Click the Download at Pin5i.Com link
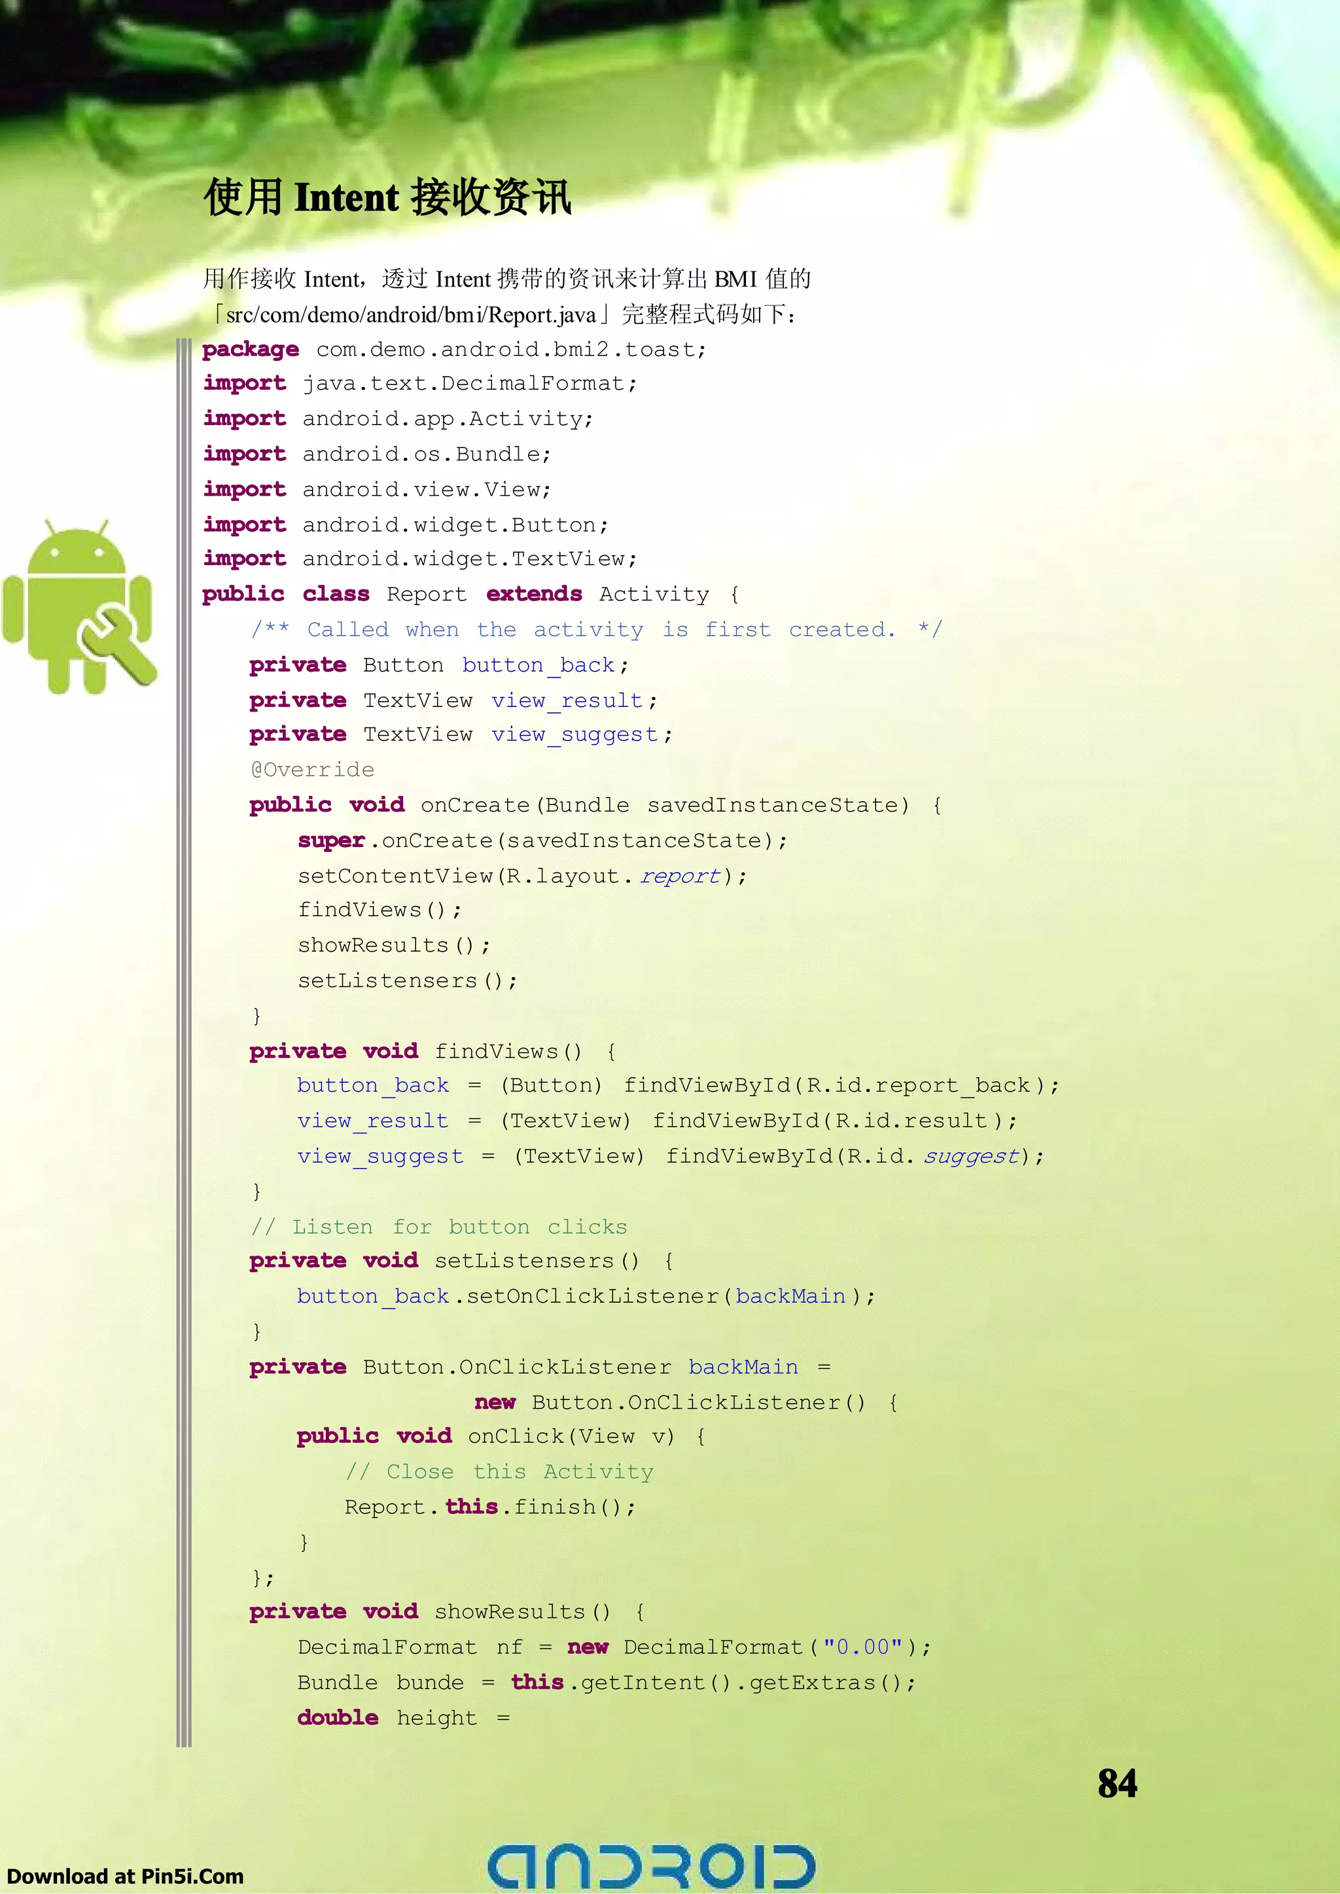1340x1894 pixels. [126, 1876]
